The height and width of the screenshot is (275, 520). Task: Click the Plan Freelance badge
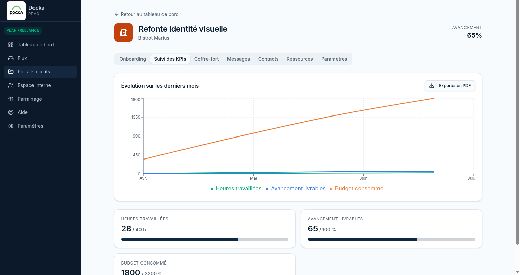point(23,30)
